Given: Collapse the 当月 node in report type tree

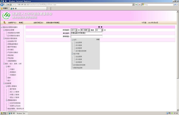Looking at the screenshot, I should 72,40.
